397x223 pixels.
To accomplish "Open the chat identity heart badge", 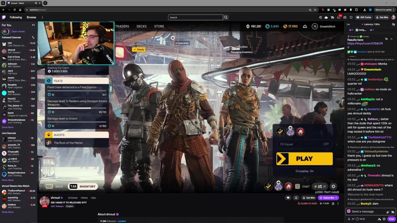I will [x=349, y=212].
